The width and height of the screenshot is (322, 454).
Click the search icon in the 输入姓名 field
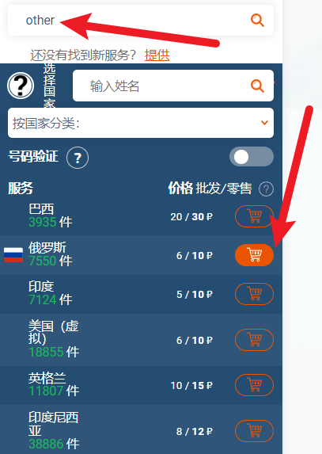pyautogui.click(x=257, y=86)
